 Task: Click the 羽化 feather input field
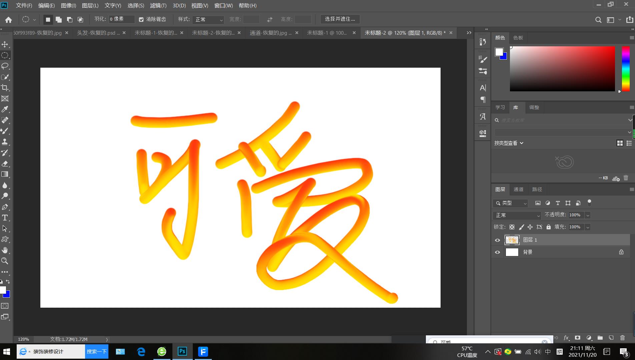tap(122, 19)
